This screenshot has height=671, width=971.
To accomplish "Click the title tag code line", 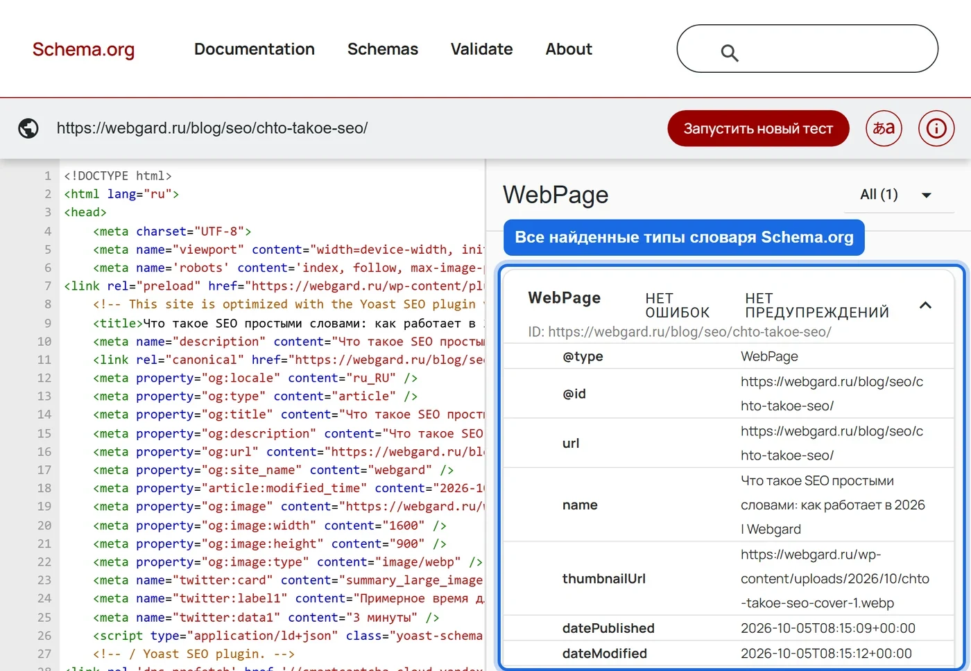I will coord(289,324).
